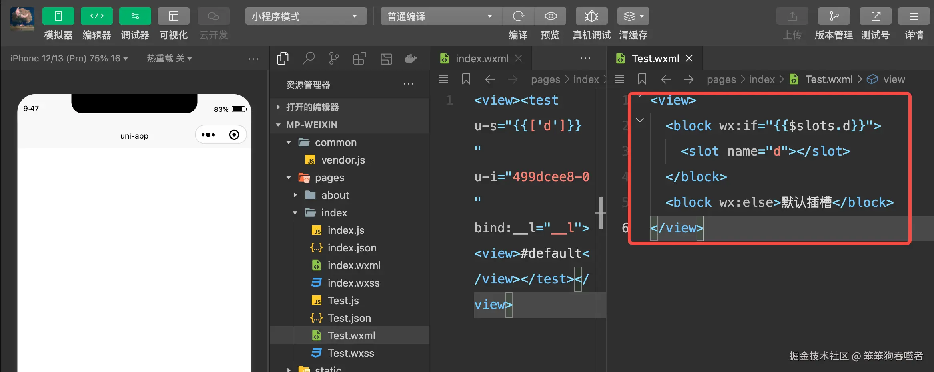
Task: Fold the block wx:if code line
Action: 640,120
